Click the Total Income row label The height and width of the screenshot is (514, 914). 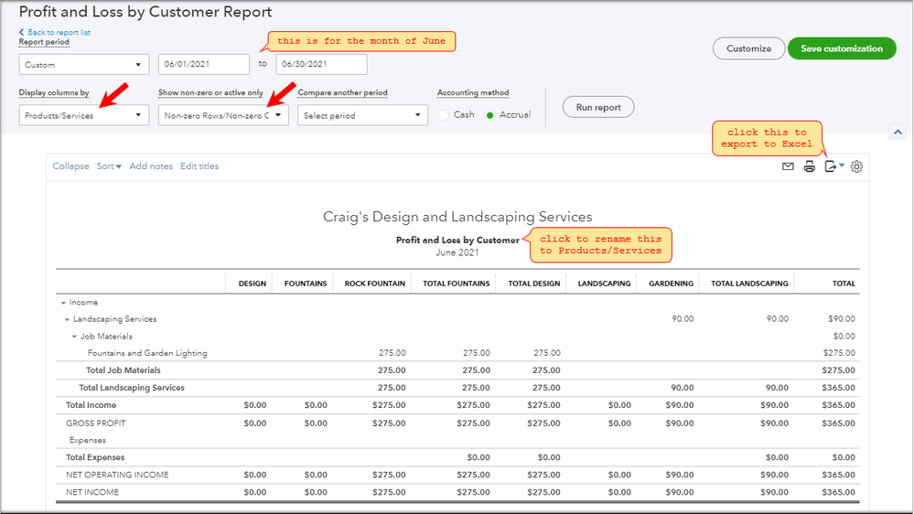click(x=91, y=405)
